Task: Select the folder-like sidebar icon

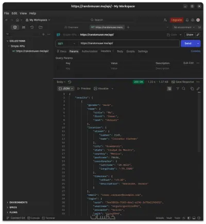Action: coord(41,27)
